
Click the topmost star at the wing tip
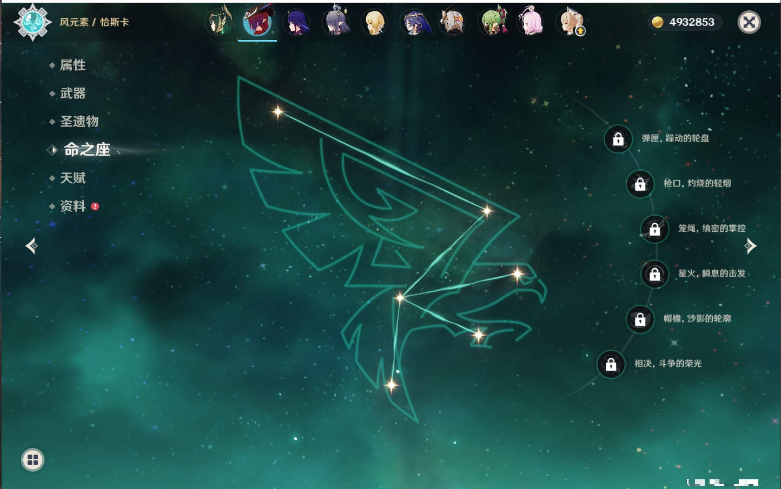coord(278,112)
